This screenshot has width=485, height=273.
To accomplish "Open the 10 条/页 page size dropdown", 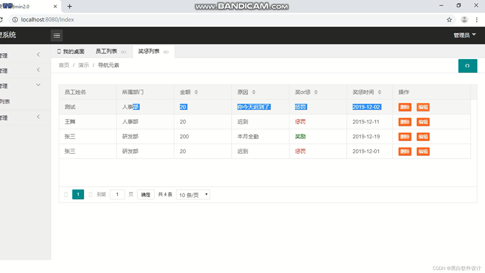I will (x=193, y=195).
